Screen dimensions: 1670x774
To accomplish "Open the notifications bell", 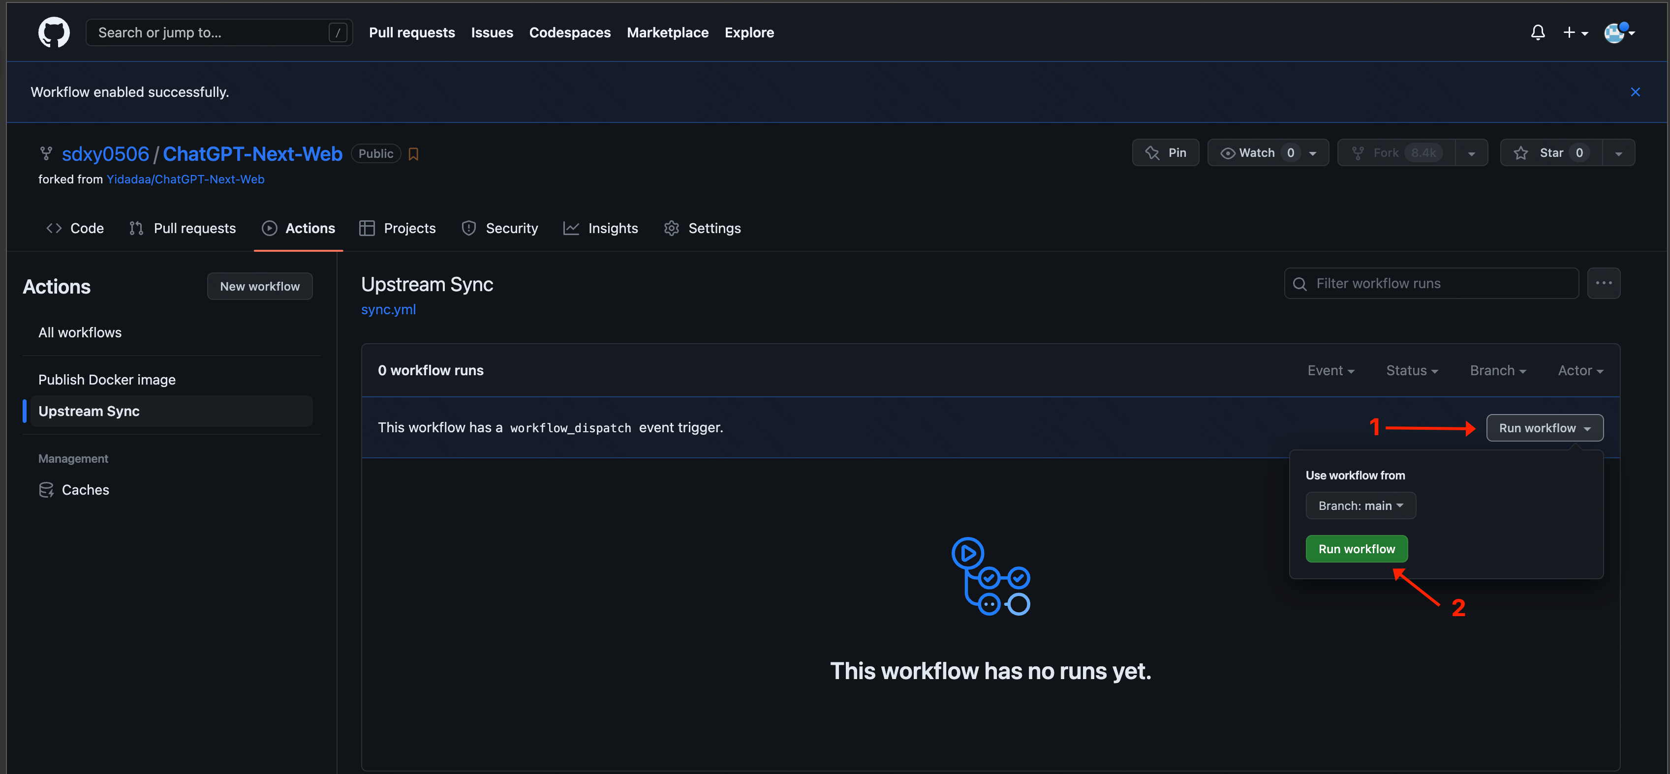I will coord(1538,32).
